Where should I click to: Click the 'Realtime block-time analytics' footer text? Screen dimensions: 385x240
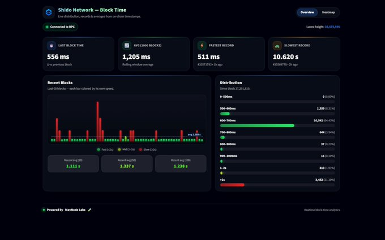pyautogui.click(x=322, y=210)
